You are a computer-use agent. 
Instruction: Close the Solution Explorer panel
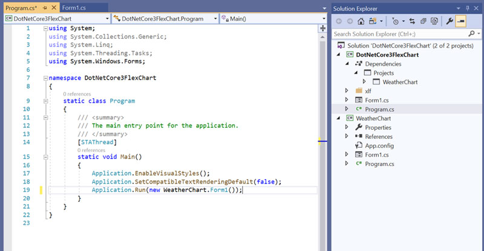point(476,8)
